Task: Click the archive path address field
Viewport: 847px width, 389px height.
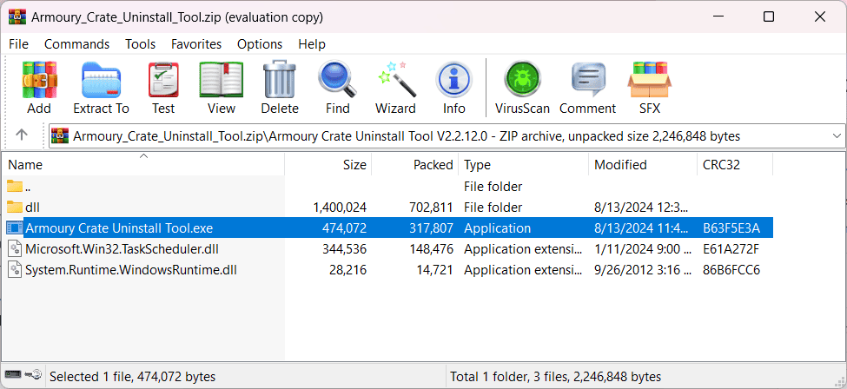Action: [447, 135]
